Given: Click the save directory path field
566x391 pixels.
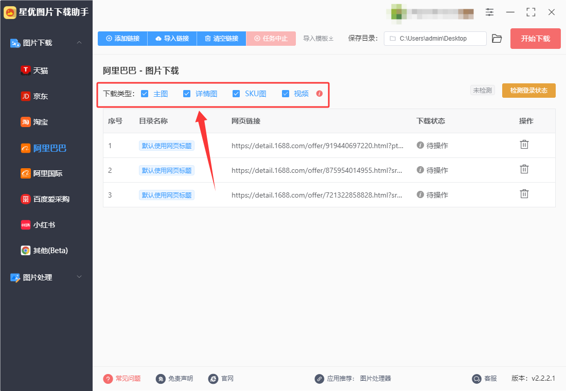Looking at the screenshot, I should coord(435,39).
